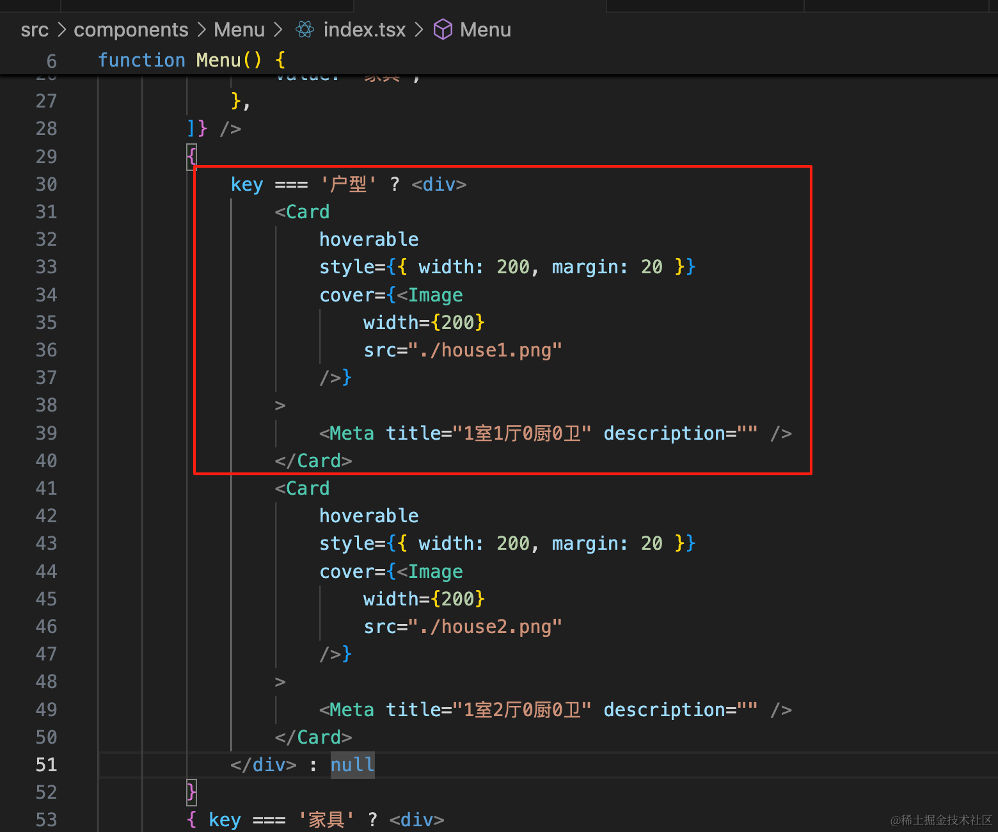The image size is (998, 832).
Task: Click Meta title '1室2厅0厨0卫'
Action: [522, 710]
